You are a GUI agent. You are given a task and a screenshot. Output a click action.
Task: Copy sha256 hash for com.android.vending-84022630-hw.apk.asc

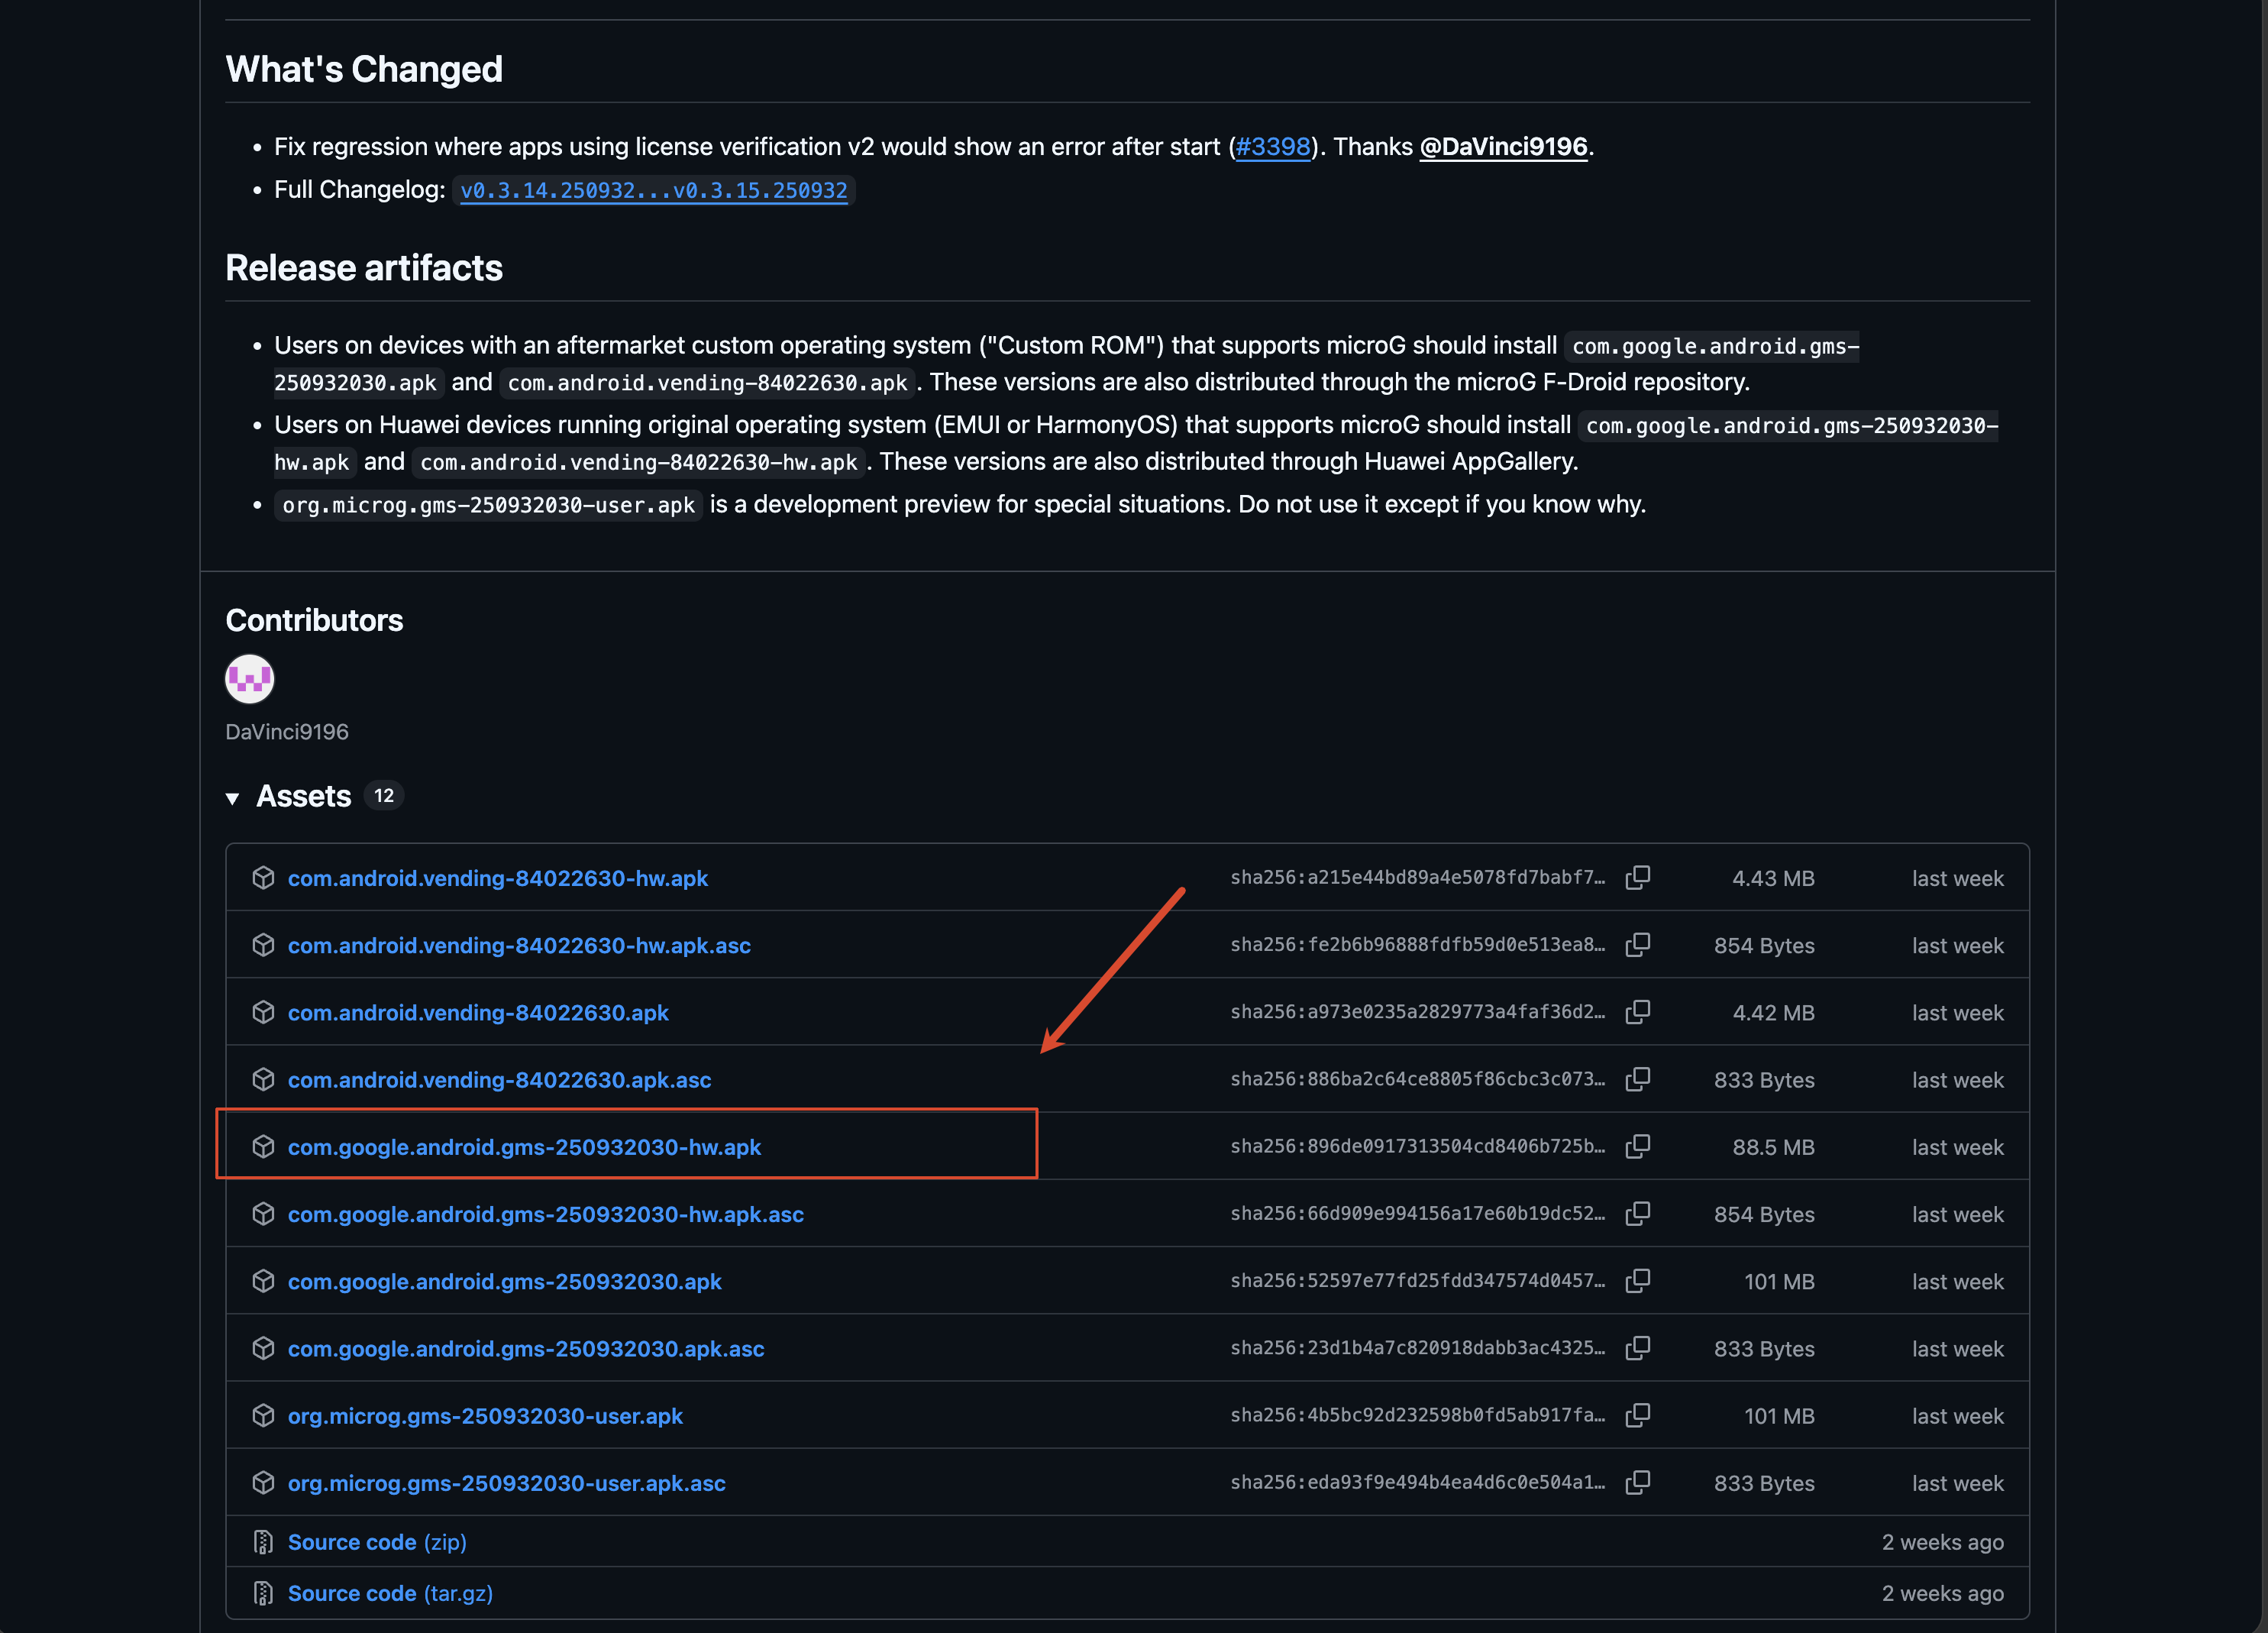point(1637,945)
